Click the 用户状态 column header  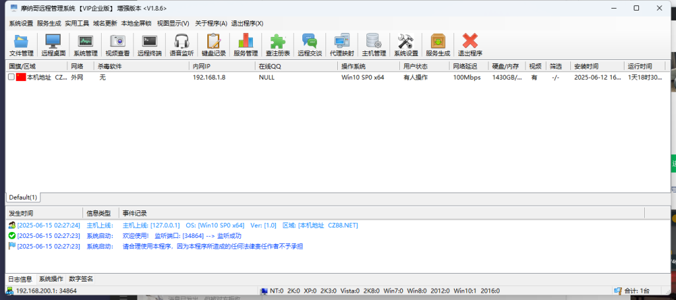(424, 67)
